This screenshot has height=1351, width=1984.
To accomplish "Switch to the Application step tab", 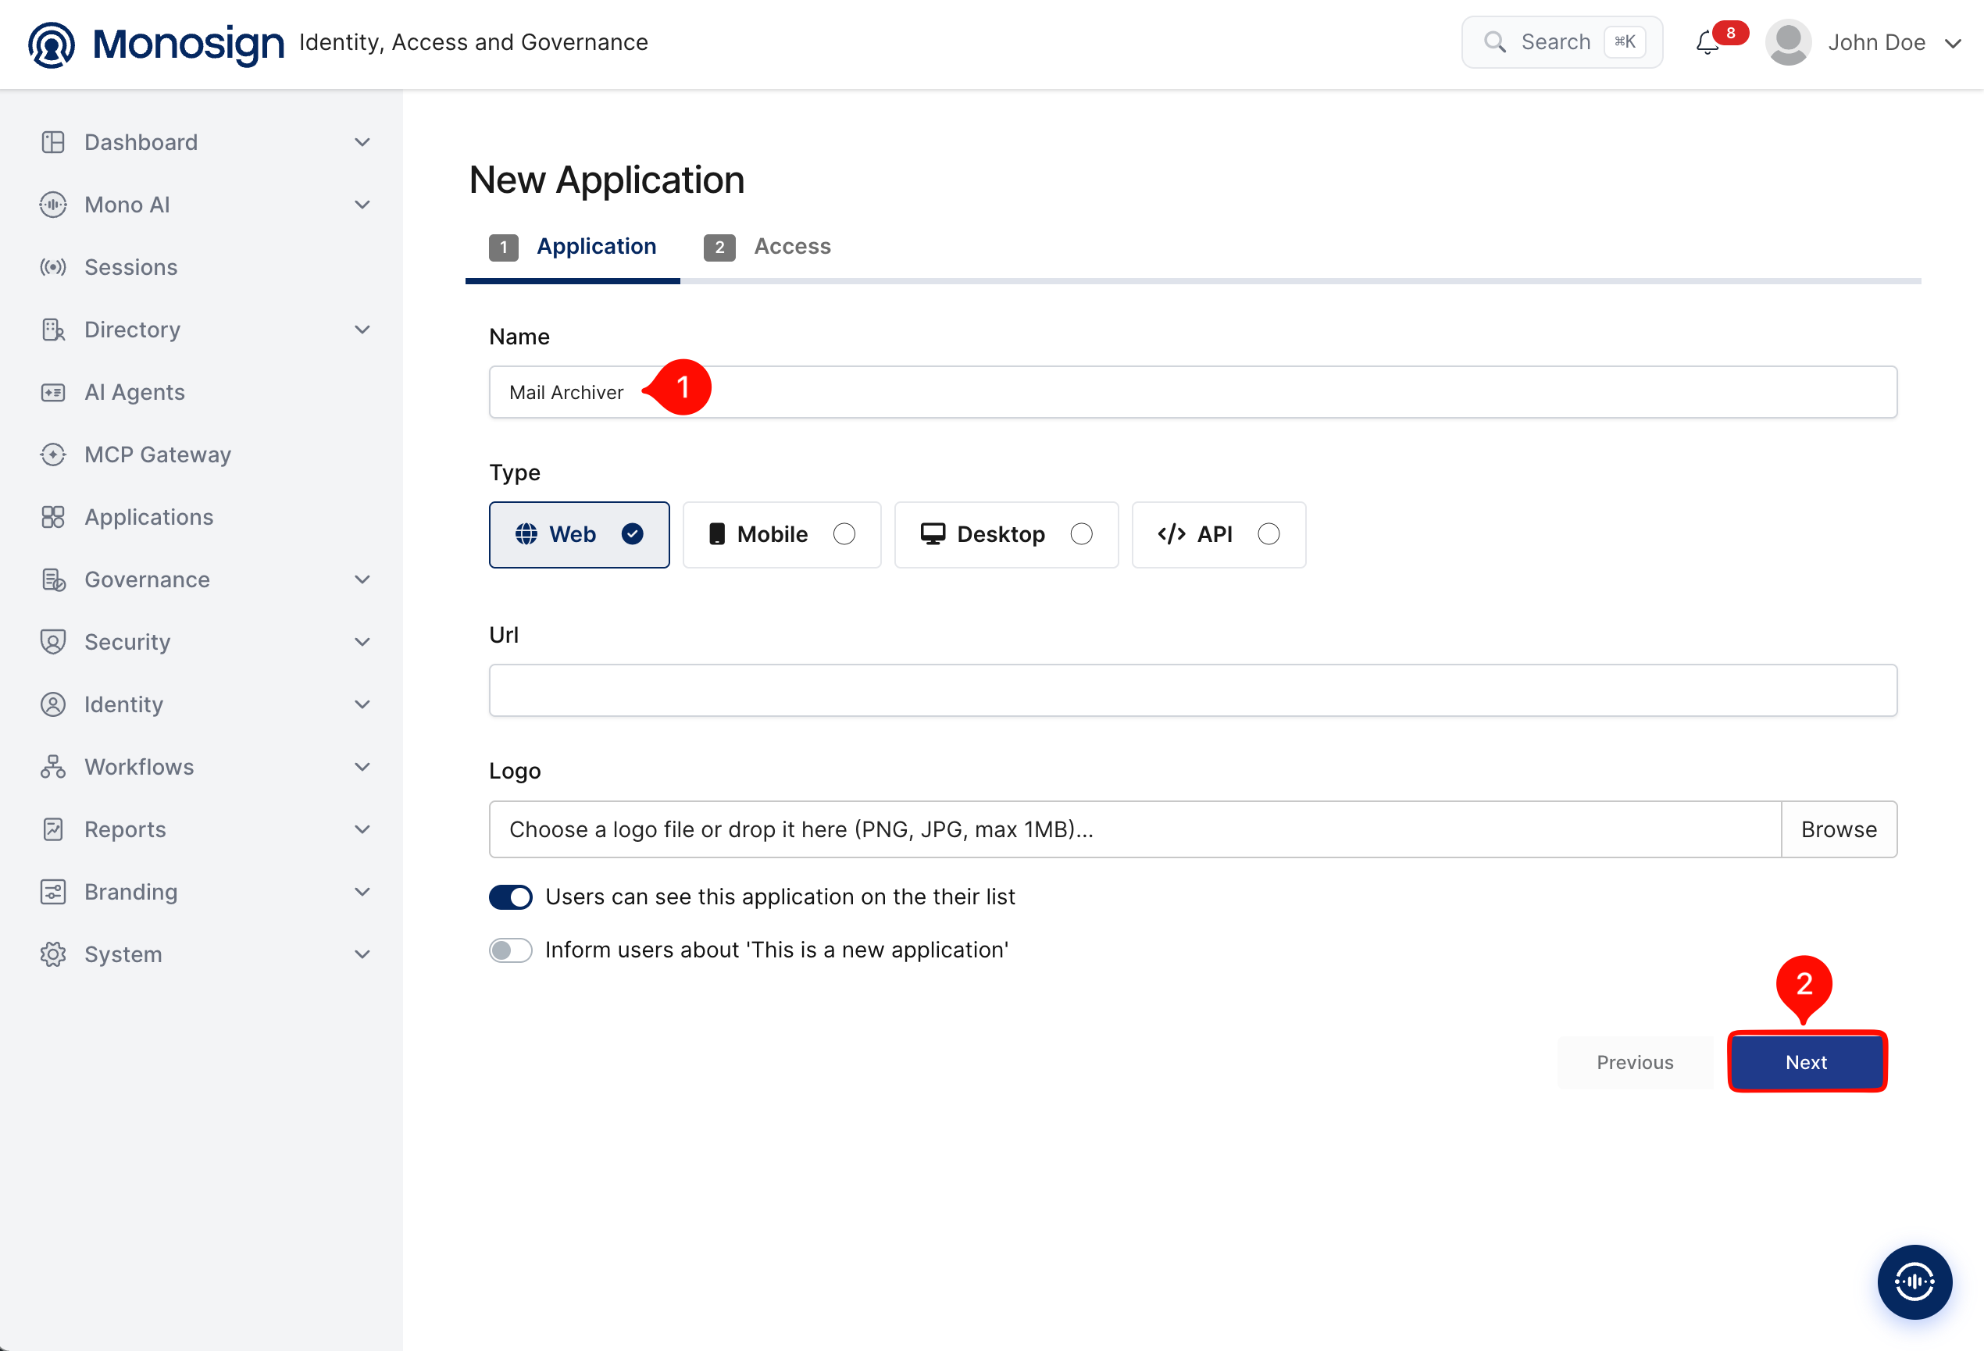I will coord(573,248).
